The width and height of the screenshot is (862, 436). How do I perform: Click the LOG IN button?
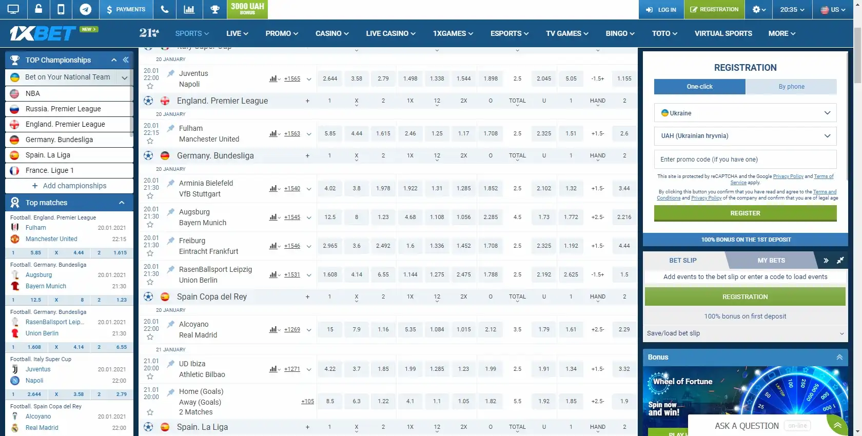tap(661, 9)
